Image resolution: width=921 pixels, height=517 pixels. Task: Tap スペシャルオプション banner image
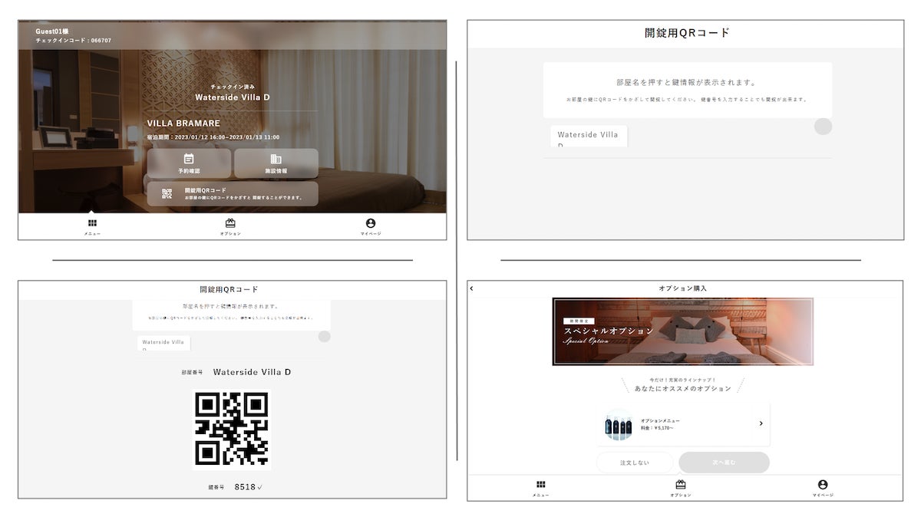click(683, 331)
